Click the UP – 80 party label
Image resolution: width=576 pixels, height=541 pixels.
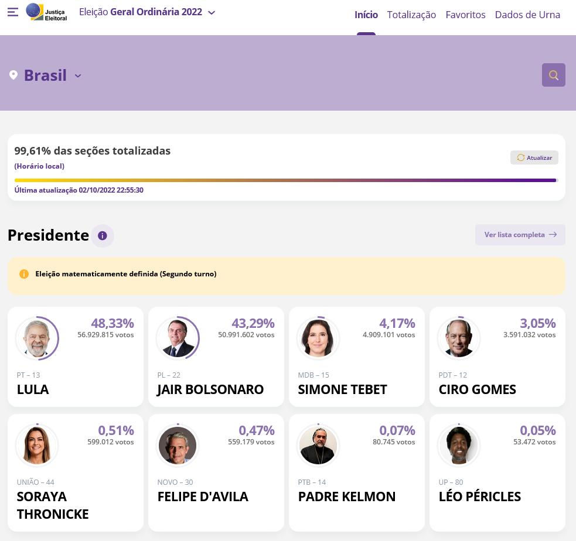[x=451, y=482]
